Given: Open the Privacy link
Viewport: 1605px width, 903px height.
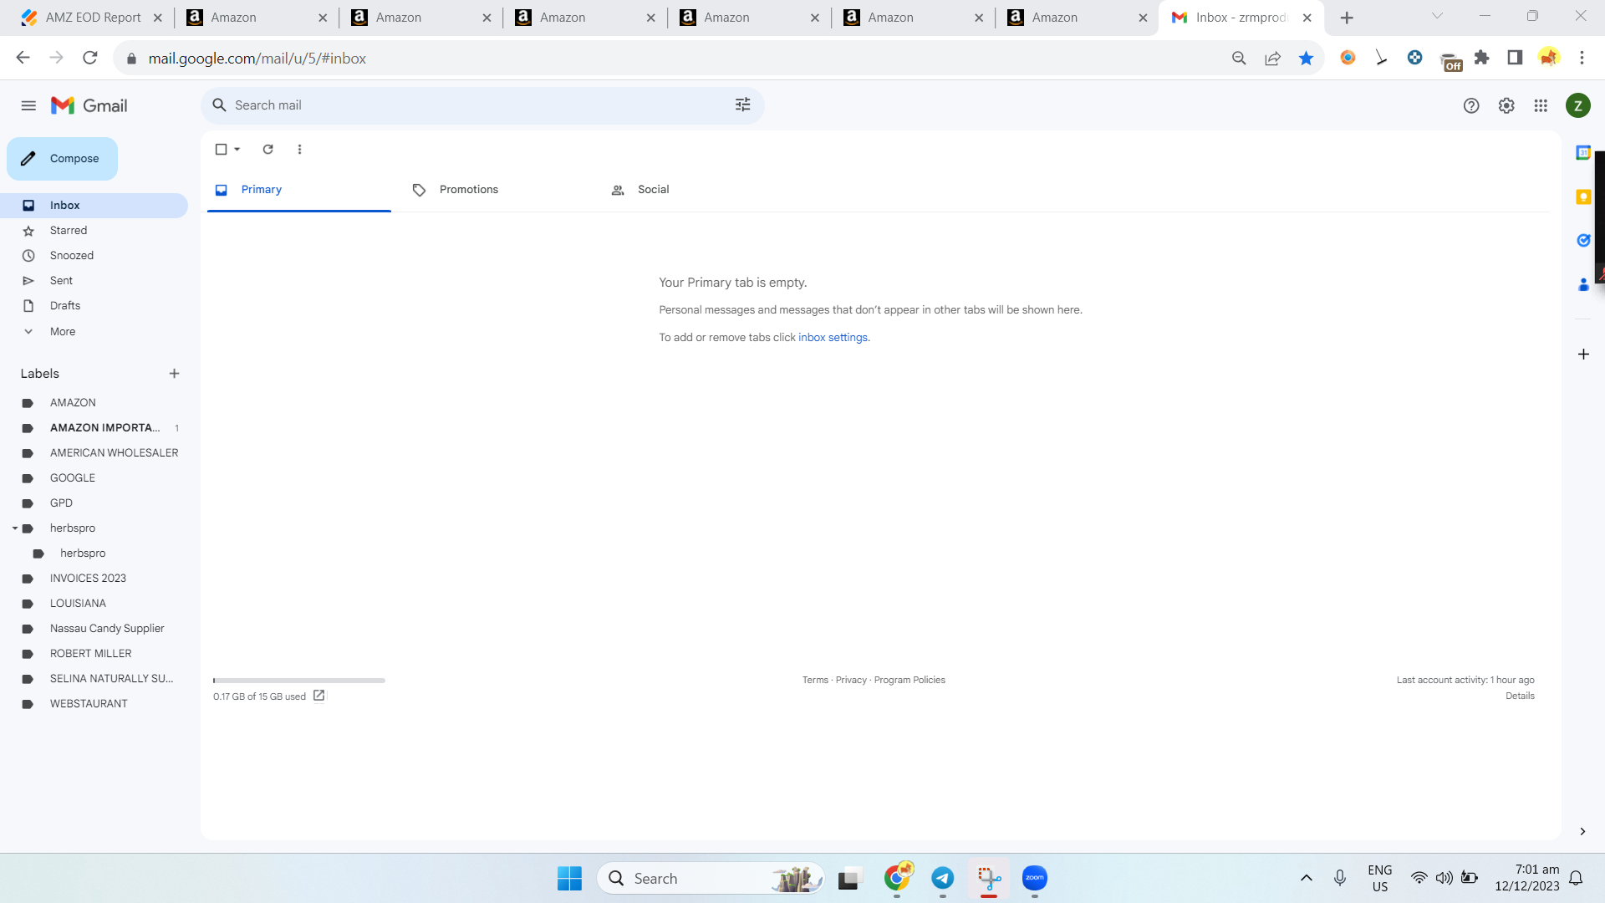Looking at the screenshot, I should coord(851,680).
